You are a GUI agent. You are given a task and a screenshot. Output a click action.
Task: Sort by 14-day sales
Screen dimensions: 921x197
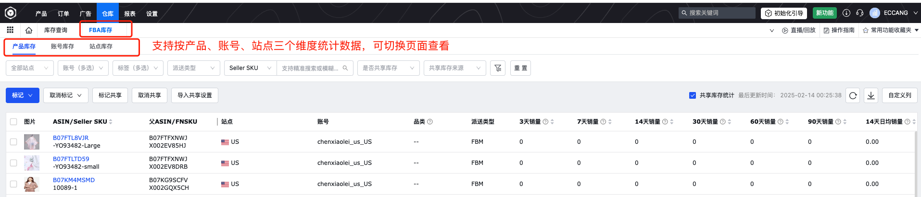[671, 122]
